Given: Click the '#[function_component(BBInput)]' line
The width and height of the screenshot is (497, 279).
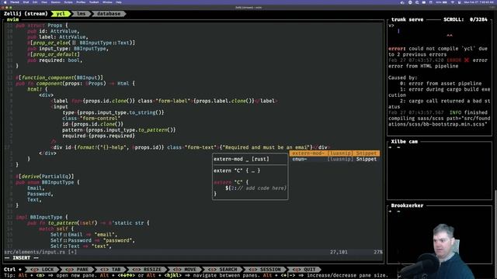Looking at the screenshot, I should click(59, 77).
